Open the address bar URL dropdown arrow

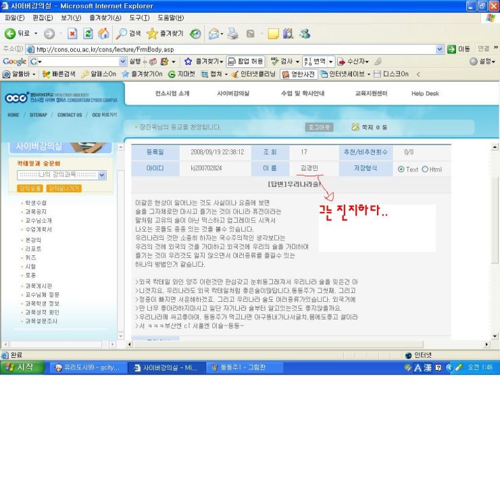click(x=440, y=49)
